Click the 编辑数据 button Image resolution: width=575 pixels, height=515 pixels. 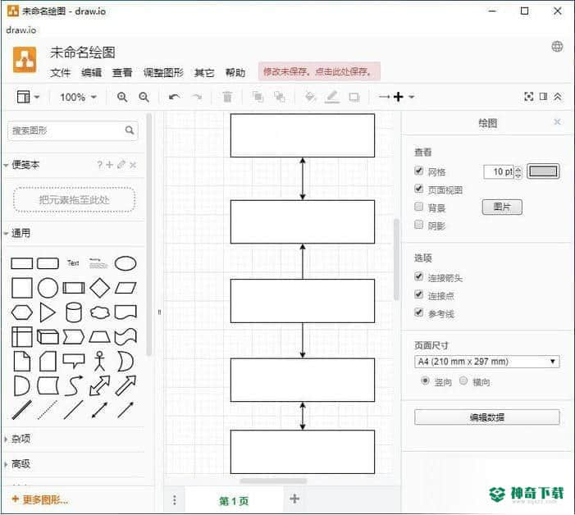click(x=487, y=417)
